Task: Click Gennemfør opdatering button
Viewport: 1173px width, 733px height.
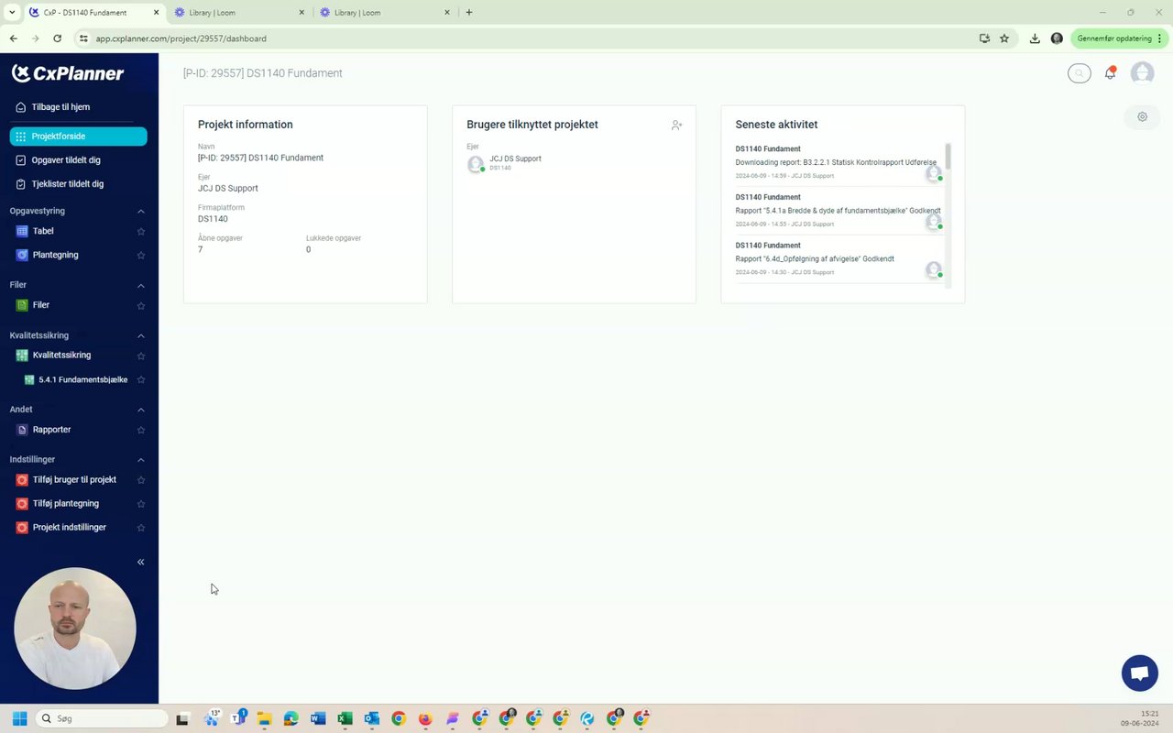Action: click(x=1120, y=38)
